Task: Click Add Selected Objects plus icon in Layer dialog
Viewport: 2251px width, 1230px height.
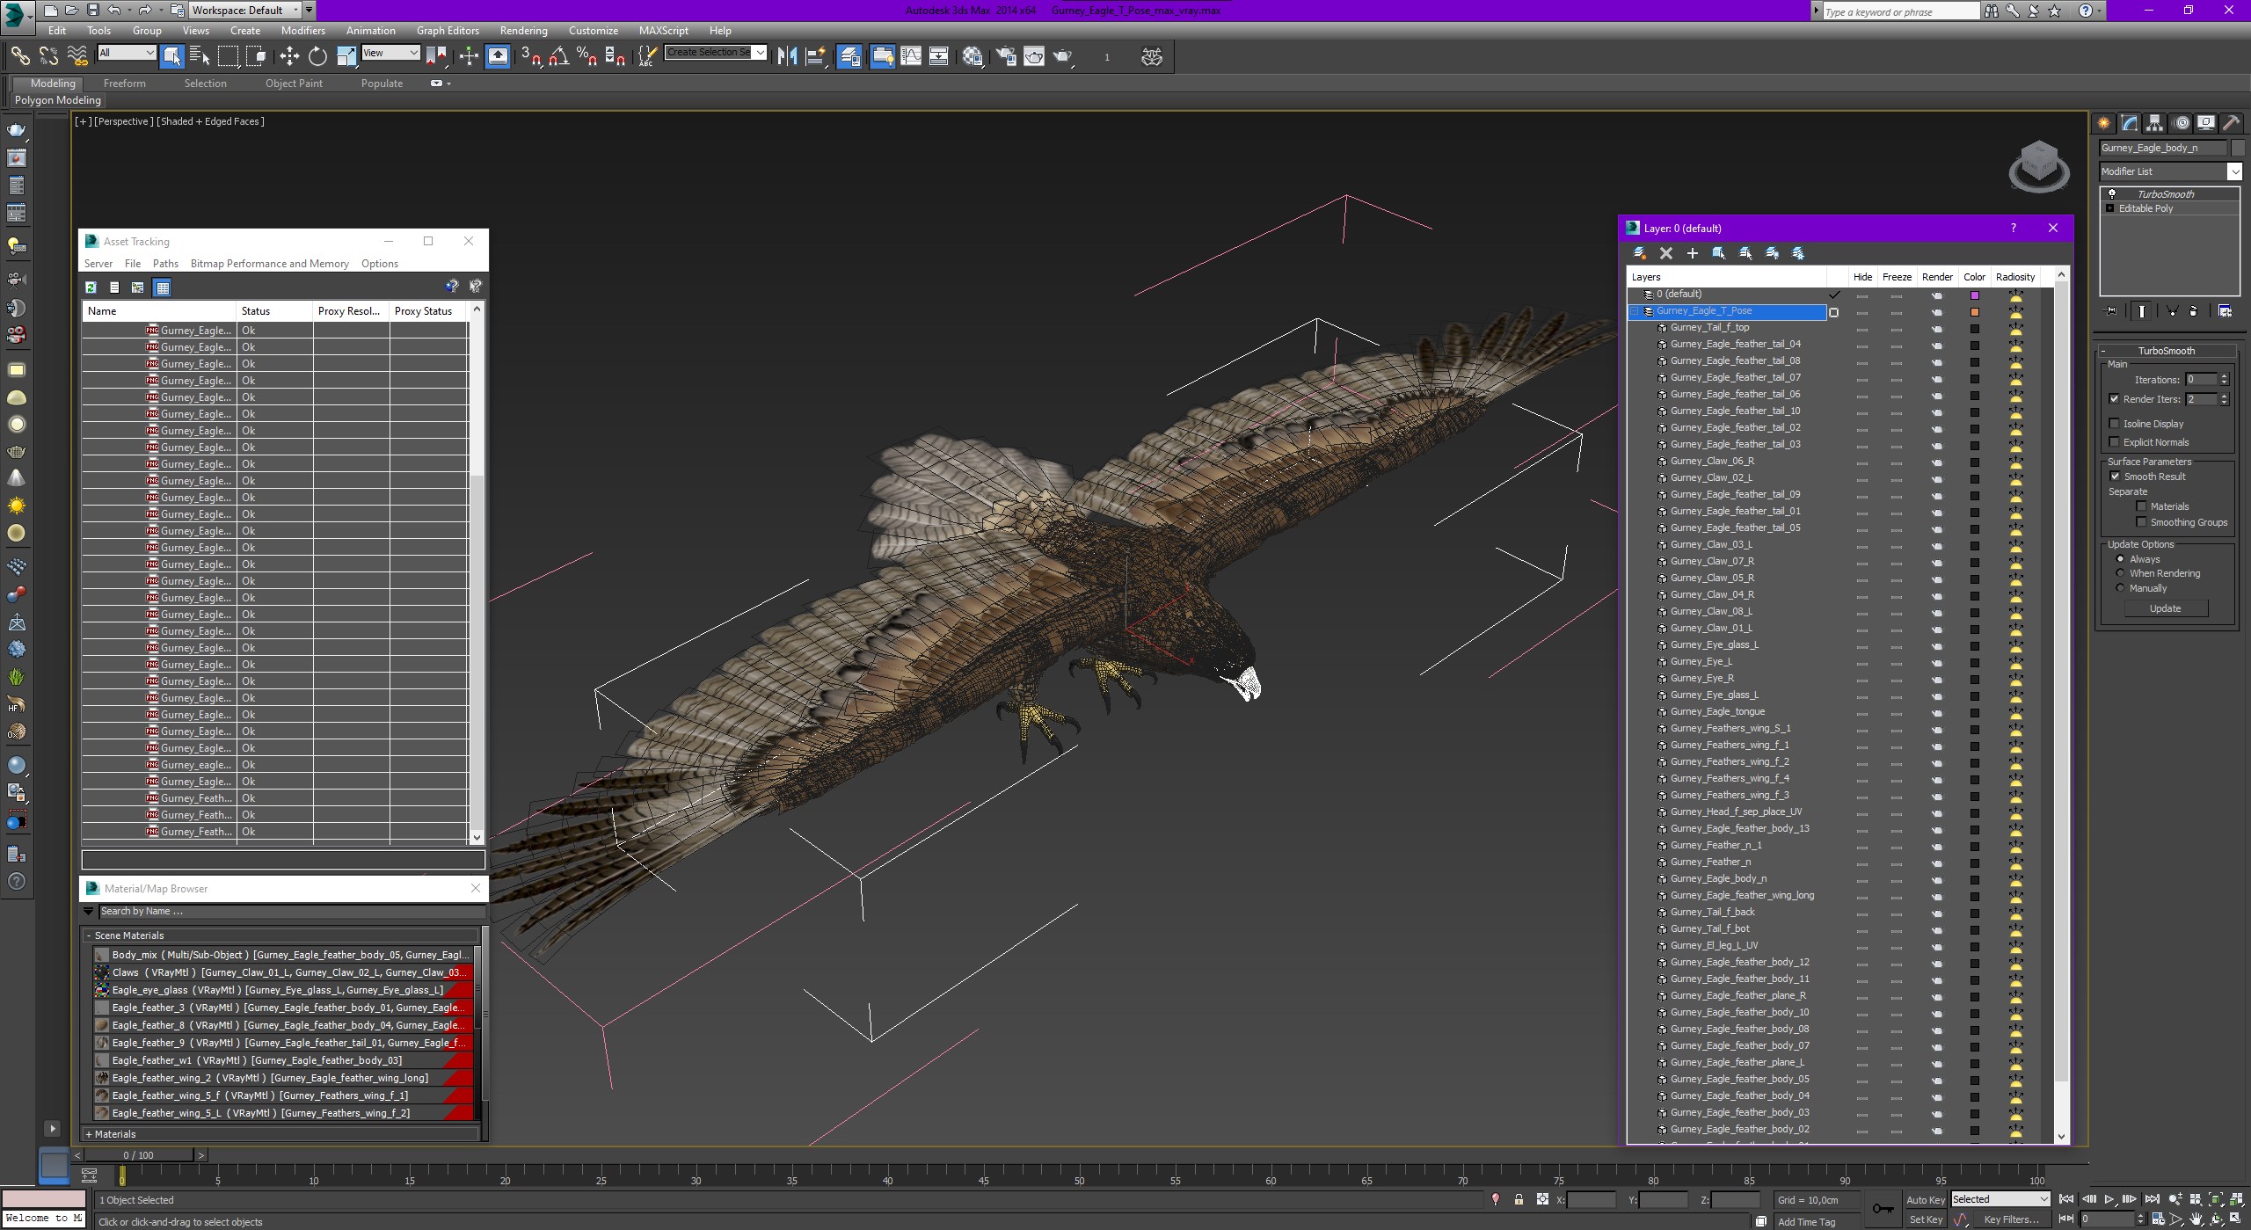Action: [1692, 253]
